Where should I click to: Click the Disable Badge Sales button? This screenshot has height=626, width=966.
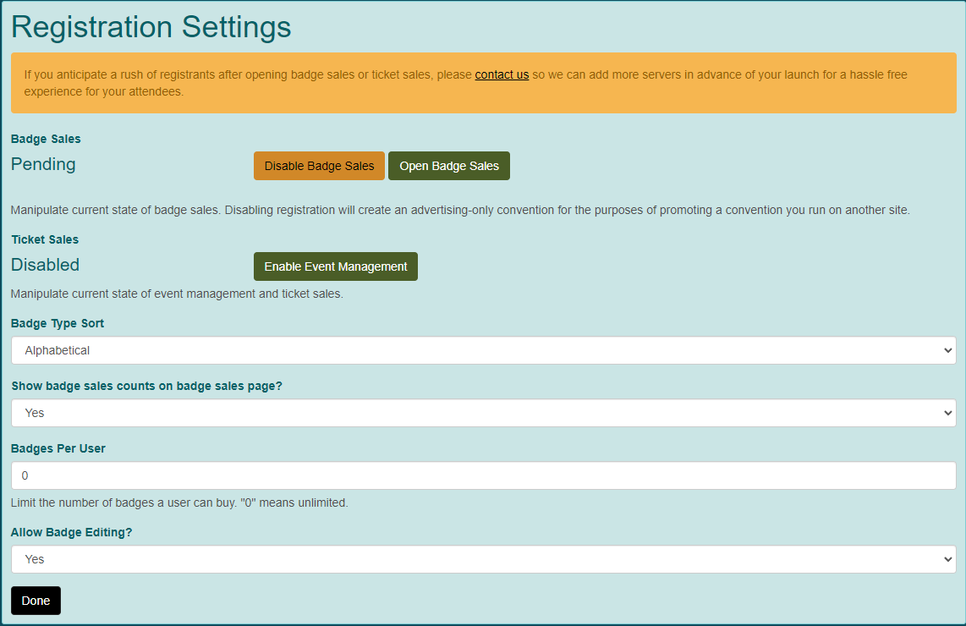(x=319, y=166)
